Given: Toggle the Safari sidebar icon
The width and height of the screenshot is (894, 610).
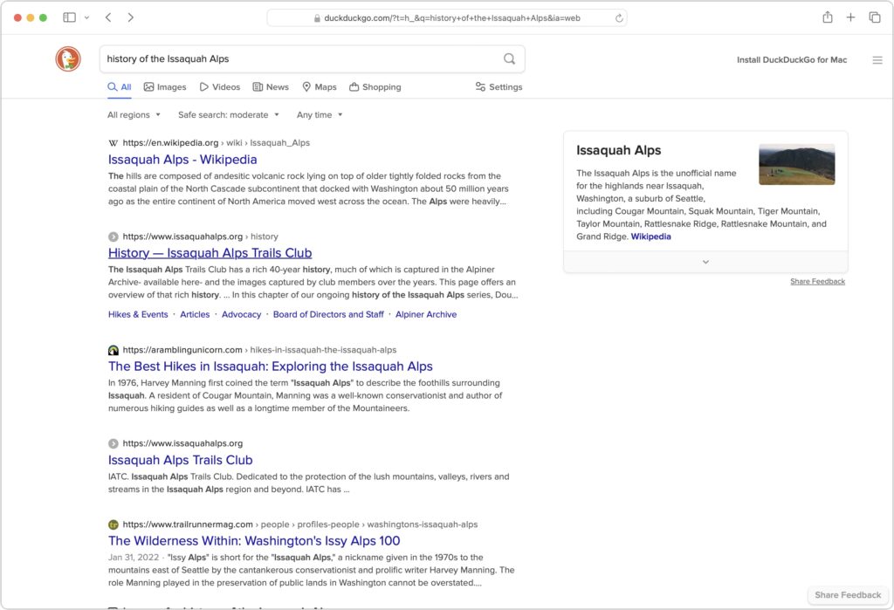Looking at the screenshot, I should click(x=71, y=17).
